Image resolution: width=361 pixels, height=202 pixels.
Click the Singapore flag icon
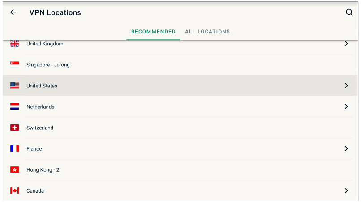click(x=14, y=64)
